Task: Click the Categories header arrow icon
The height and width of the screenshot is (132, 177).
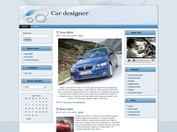Action: click(25, 68)
